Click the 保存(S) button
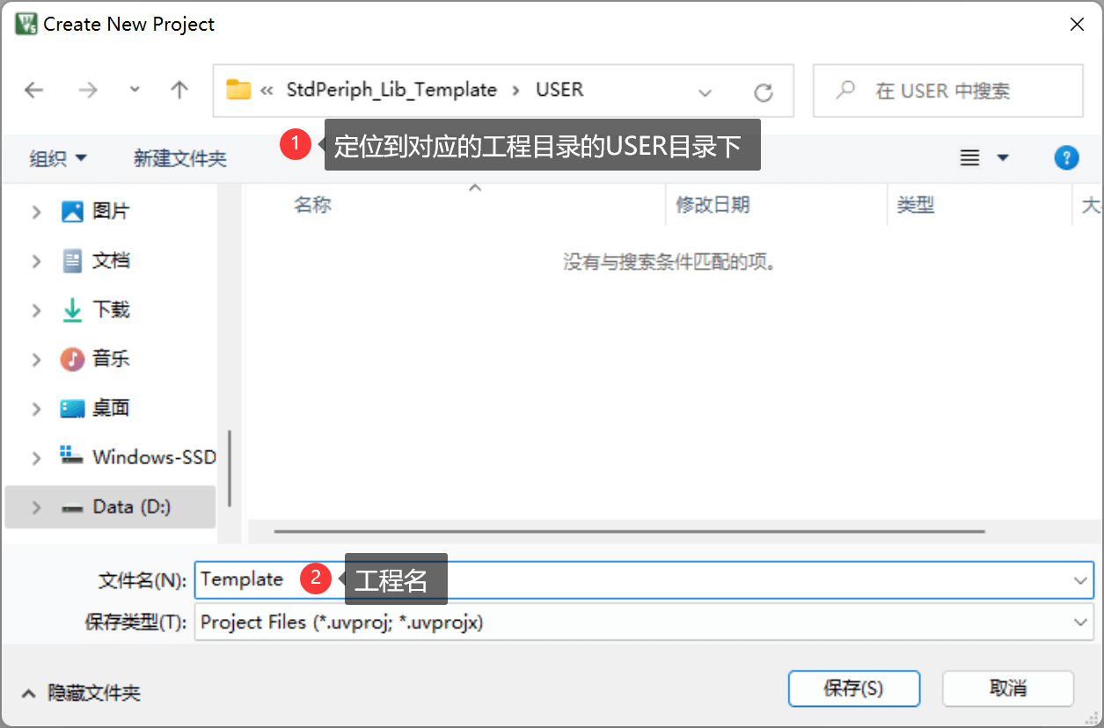 pos(852,688)
